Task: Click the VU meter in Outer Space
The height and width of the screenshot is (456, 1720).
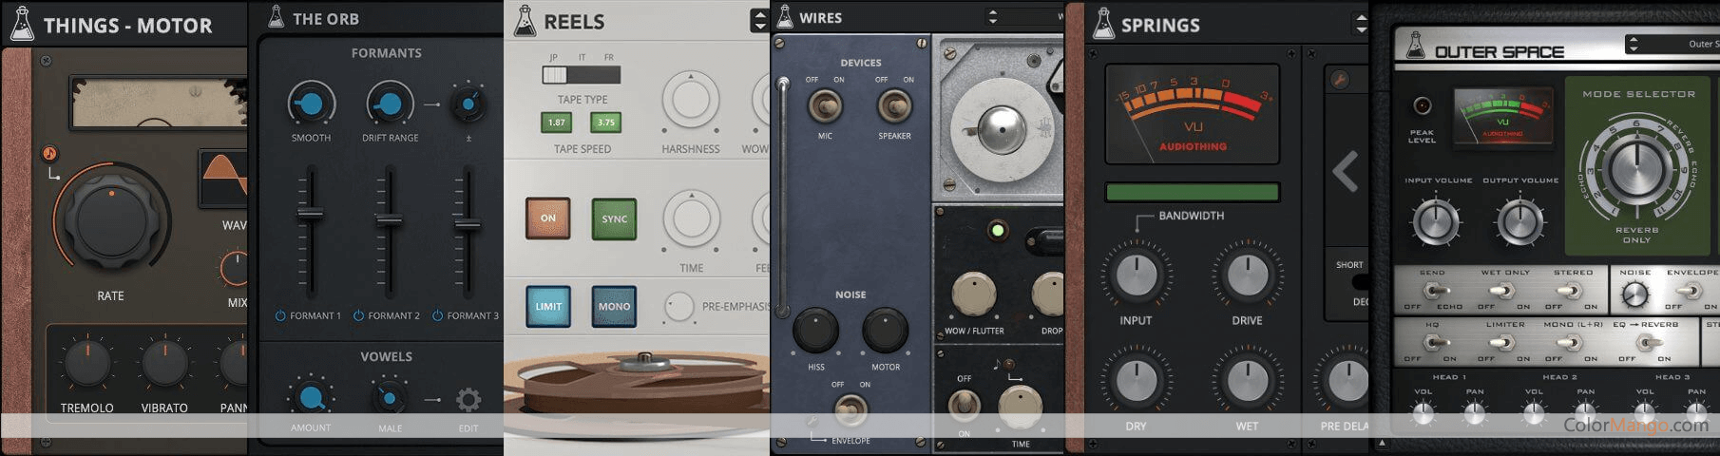Action: (x=1502, y=117)
